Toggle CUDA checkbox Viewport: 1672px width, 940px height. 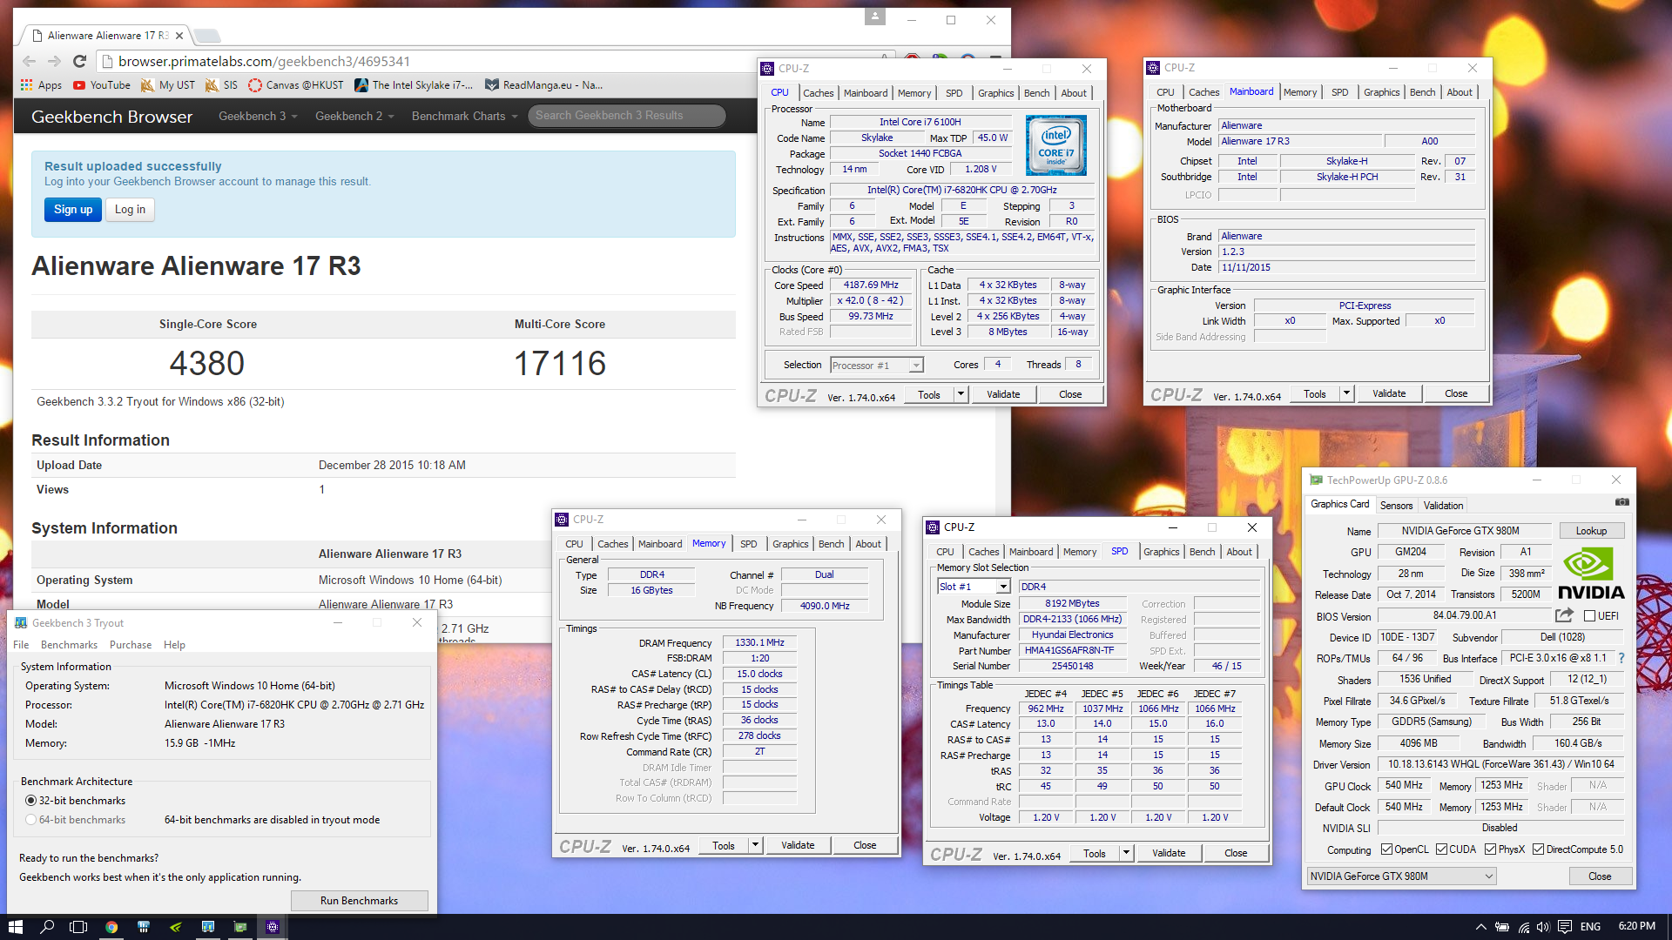(x=1441, y=849)
